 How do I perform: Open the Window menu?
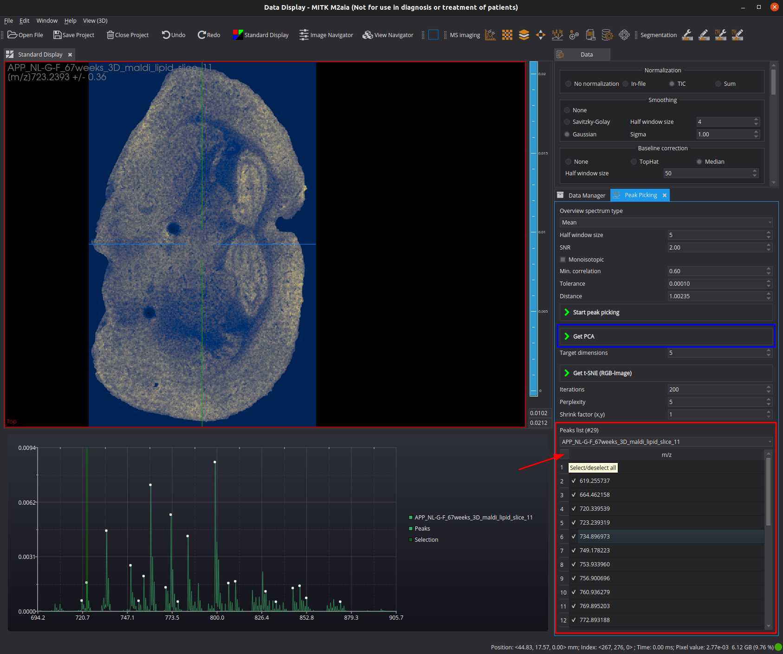(47, 21)
